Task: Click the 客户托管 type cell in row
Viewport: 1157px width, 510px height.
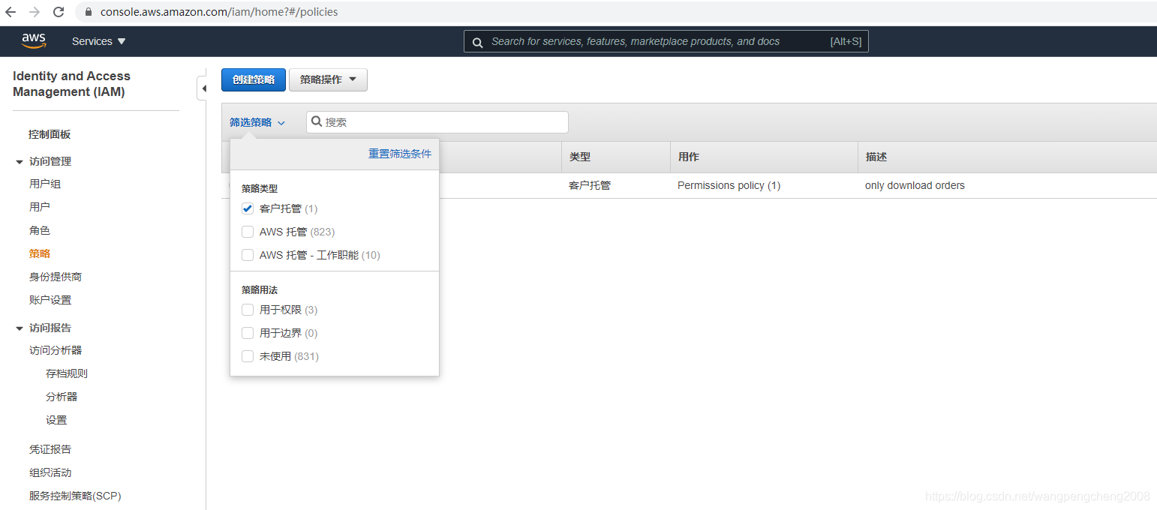Action: pyautogui.click(x=590, y=185)
